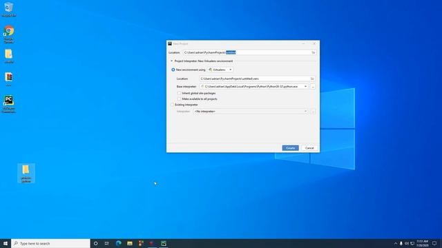Viewport: 442px width, 248px height.
Task: Click ellipsis button beside Existing interpreter dropdown
Action: pyautogui.click(x=313, y=112)
